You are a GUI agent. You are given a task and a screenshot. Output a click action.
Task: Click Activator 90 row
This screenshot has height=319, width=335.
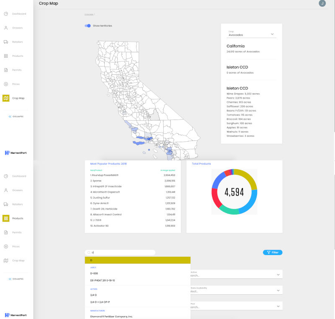133,226
